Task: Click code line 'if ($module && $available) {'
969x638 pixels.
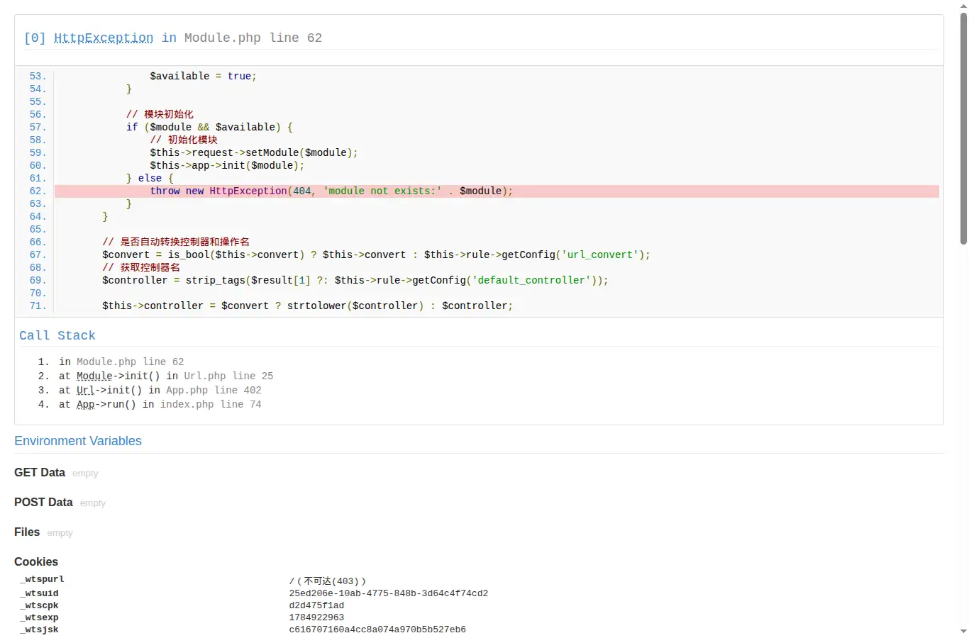Action: 210,128
